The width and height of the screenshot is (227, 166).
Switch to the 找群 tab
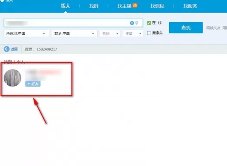pos(94,6)
